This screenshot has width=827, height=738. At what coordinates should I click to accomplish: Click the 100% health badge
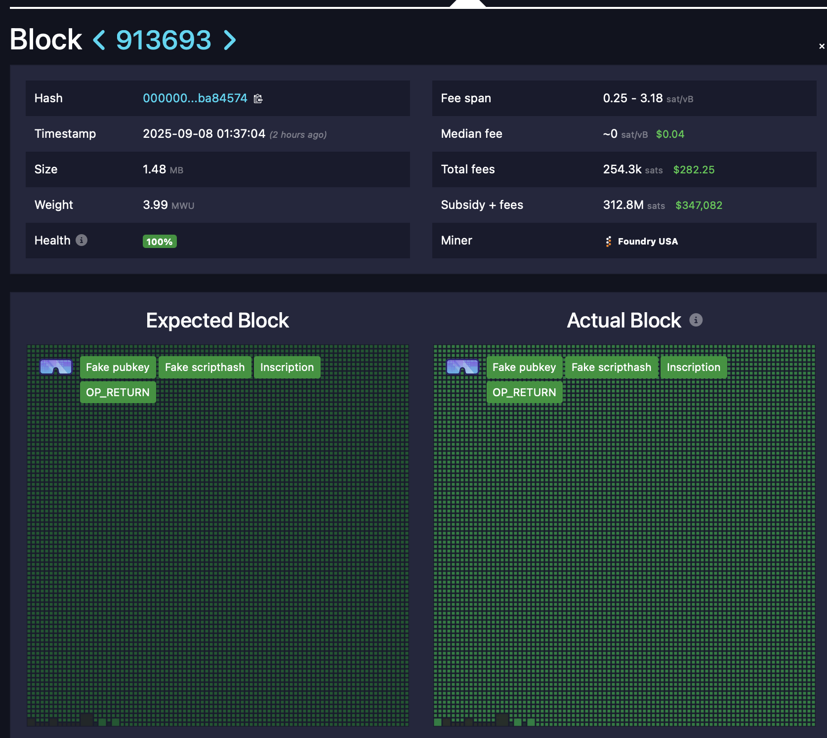[x=160, y=242]
